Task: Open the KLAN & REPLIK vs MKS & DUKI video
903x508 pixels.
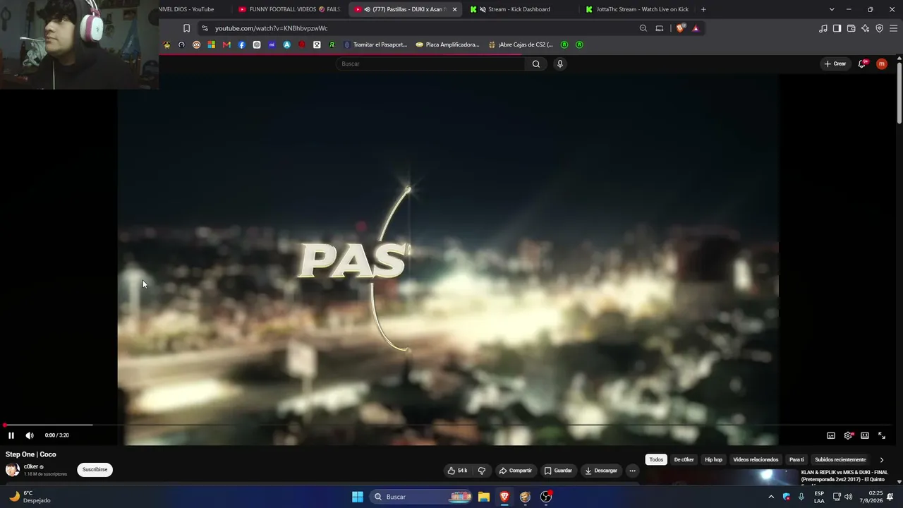Action: tap(844, 477)
